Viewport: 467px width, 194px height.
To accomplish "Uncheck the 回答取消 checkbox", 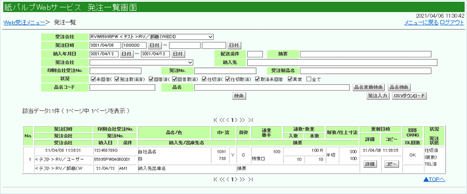I will (175, 80).
